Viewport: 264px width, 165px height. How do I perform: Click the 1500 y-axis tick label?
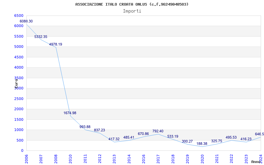19,119
